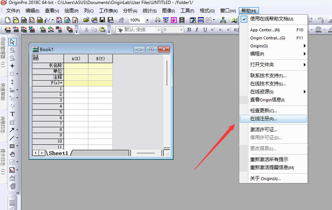The image size is (332, 210).
Task: Select 检查更新(C) menu entry
Action: [x=273, y=111]
